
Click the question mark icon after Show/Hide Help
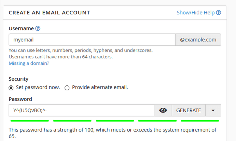[219, 13]
